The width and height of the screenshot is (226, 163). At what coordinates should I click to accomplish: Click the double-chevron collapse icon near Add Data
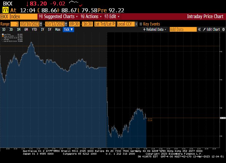[199, 30]
